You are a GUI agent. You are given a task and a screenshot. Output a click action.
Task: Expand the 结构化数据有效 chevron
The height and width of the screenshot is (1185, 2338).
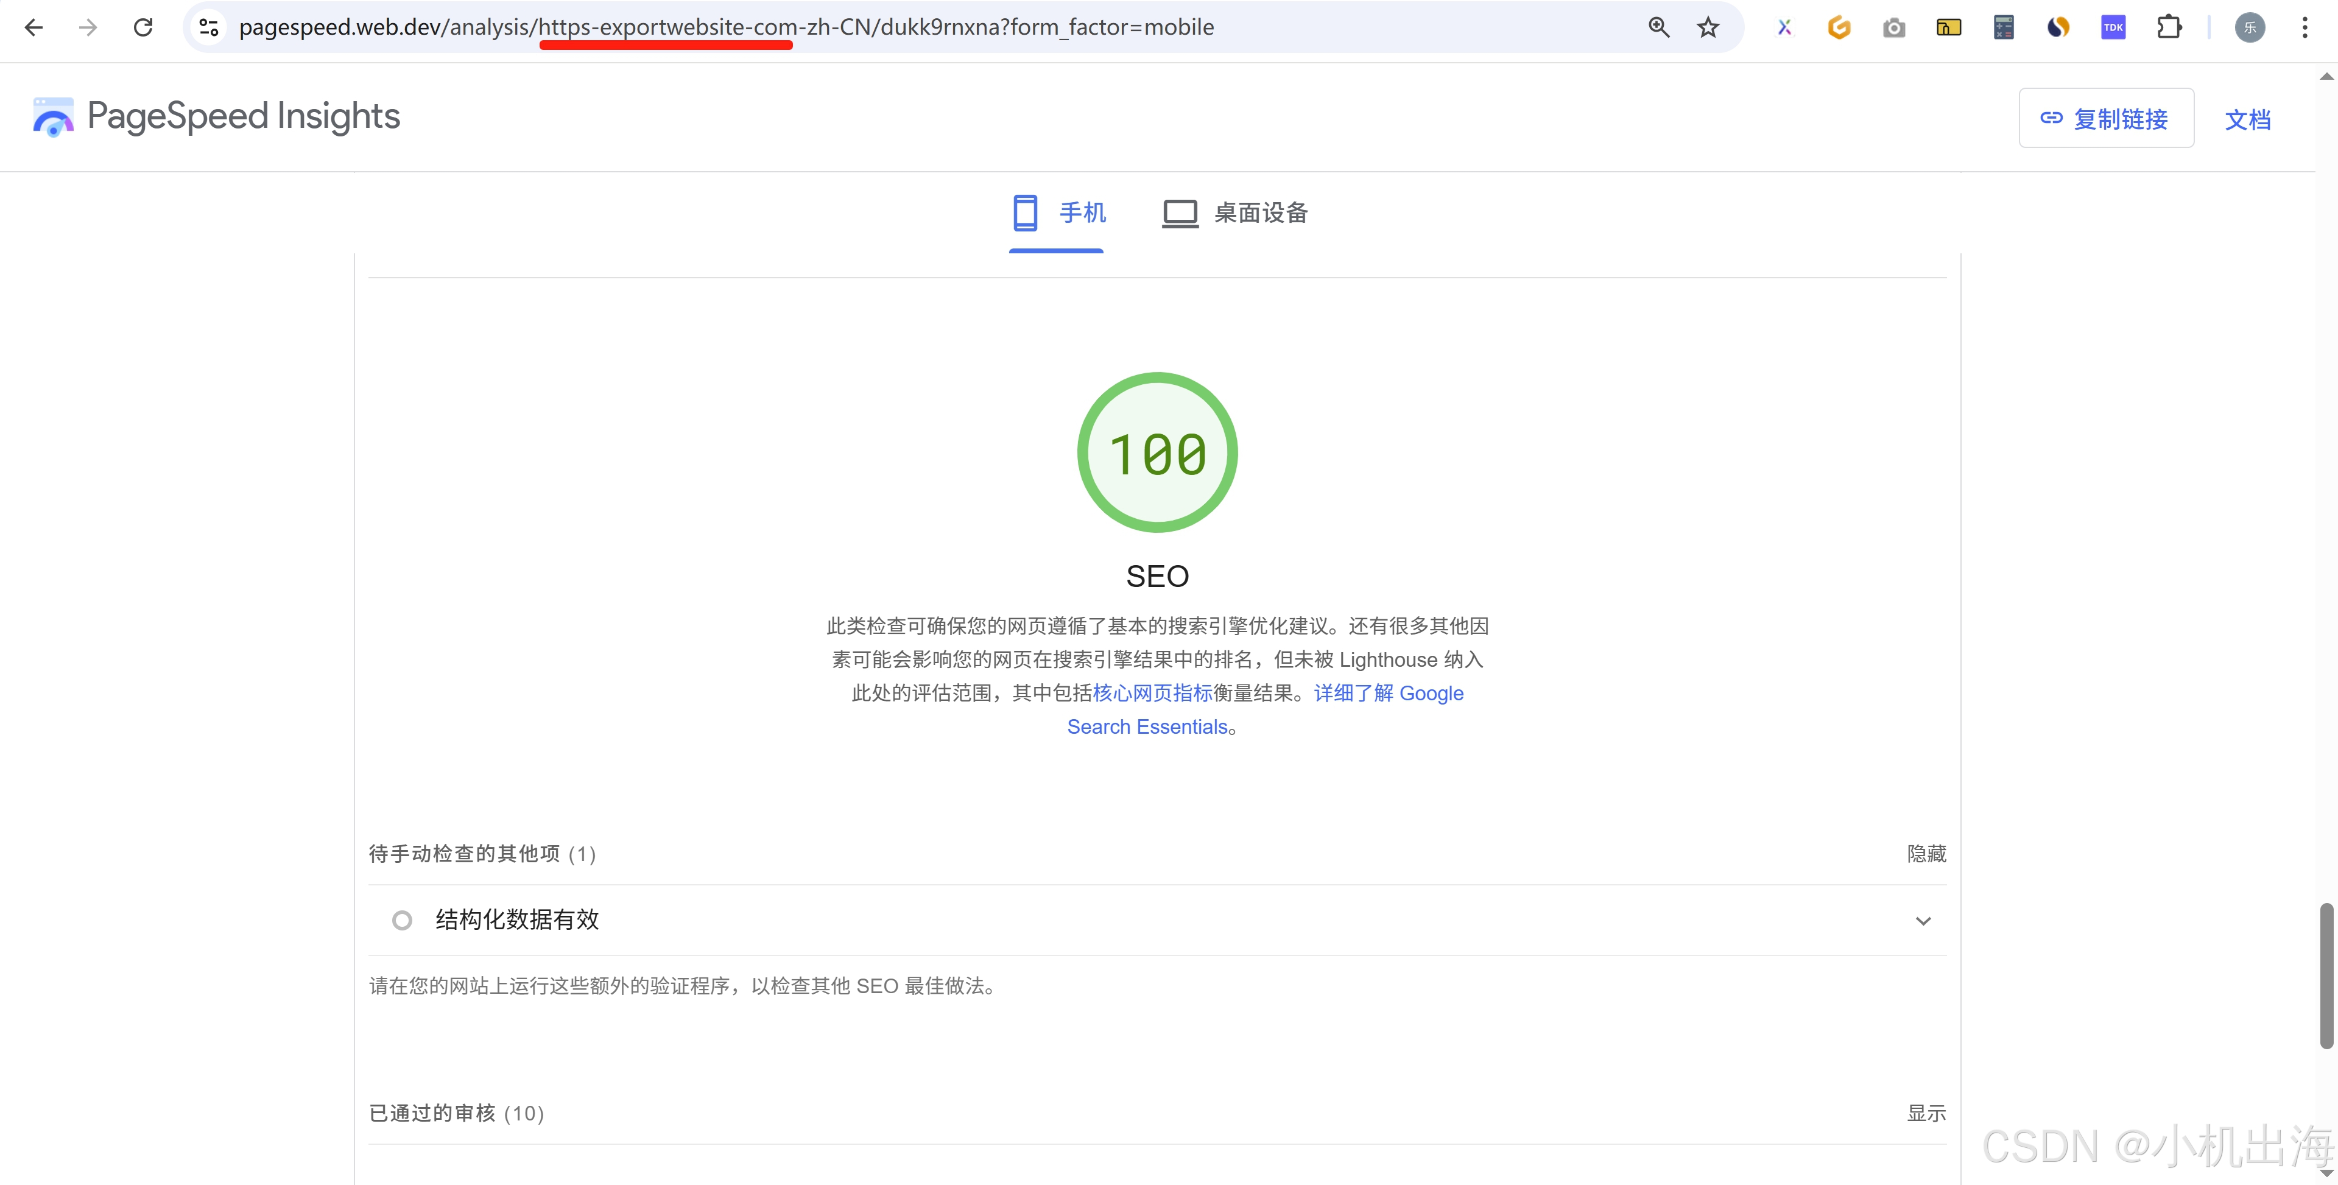[x=1922, y=921]
